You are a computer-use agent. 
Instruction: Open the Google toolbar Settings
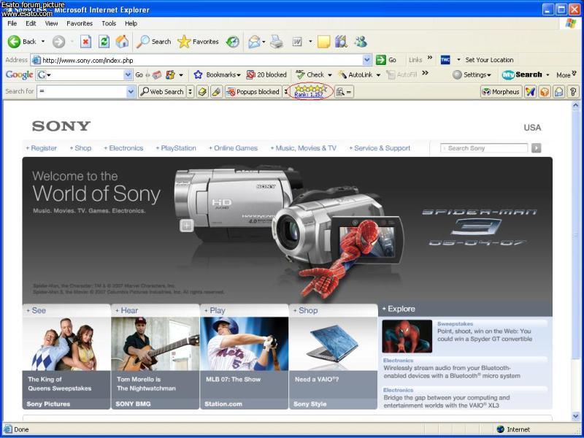pyautogui.click(x=472, y=75)
